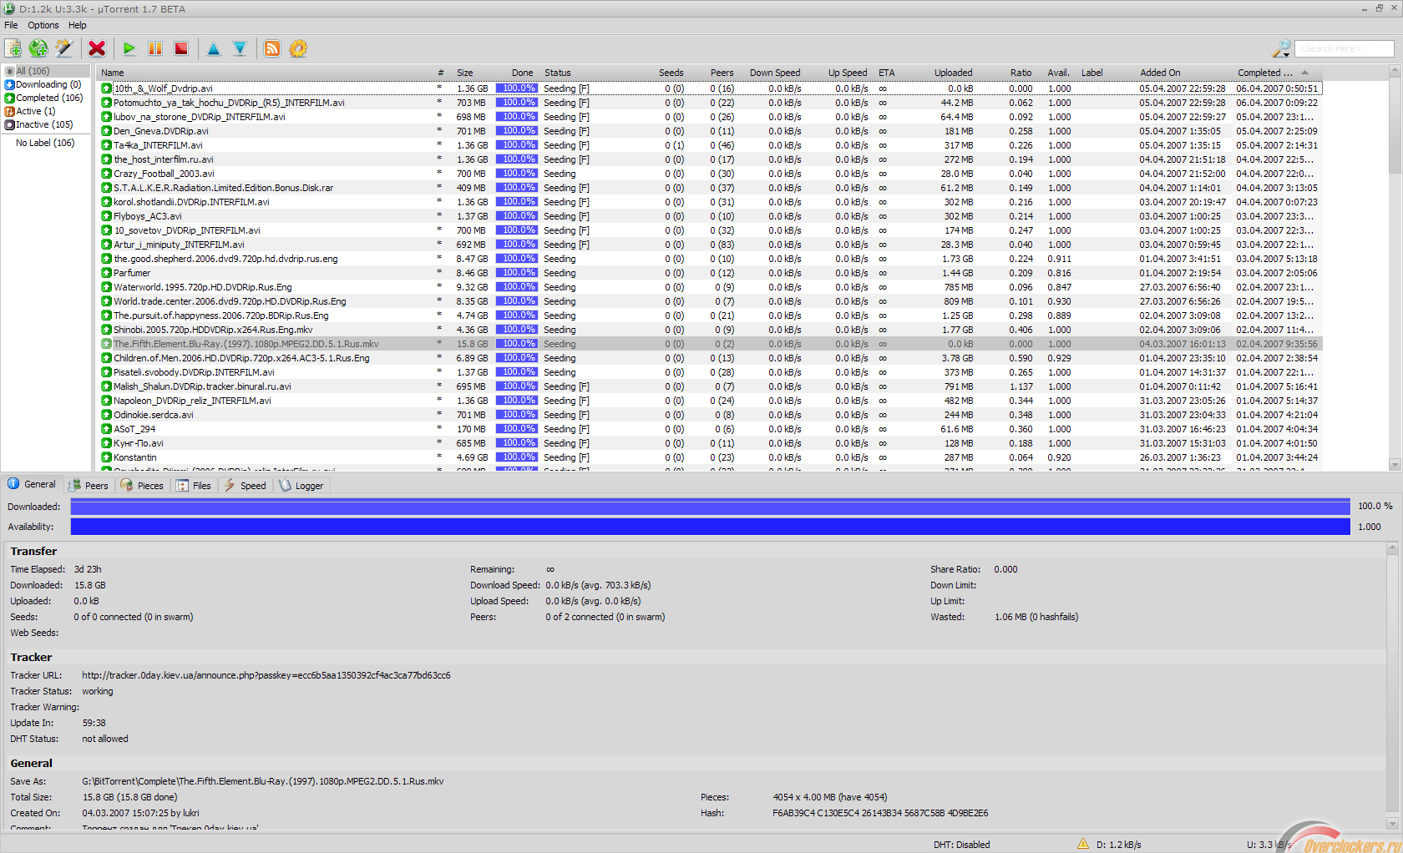Viewport: 1403px width, 853px height.
Task: Click status icon beside Parfumer torrent
Action: click(x=107, y=273)
